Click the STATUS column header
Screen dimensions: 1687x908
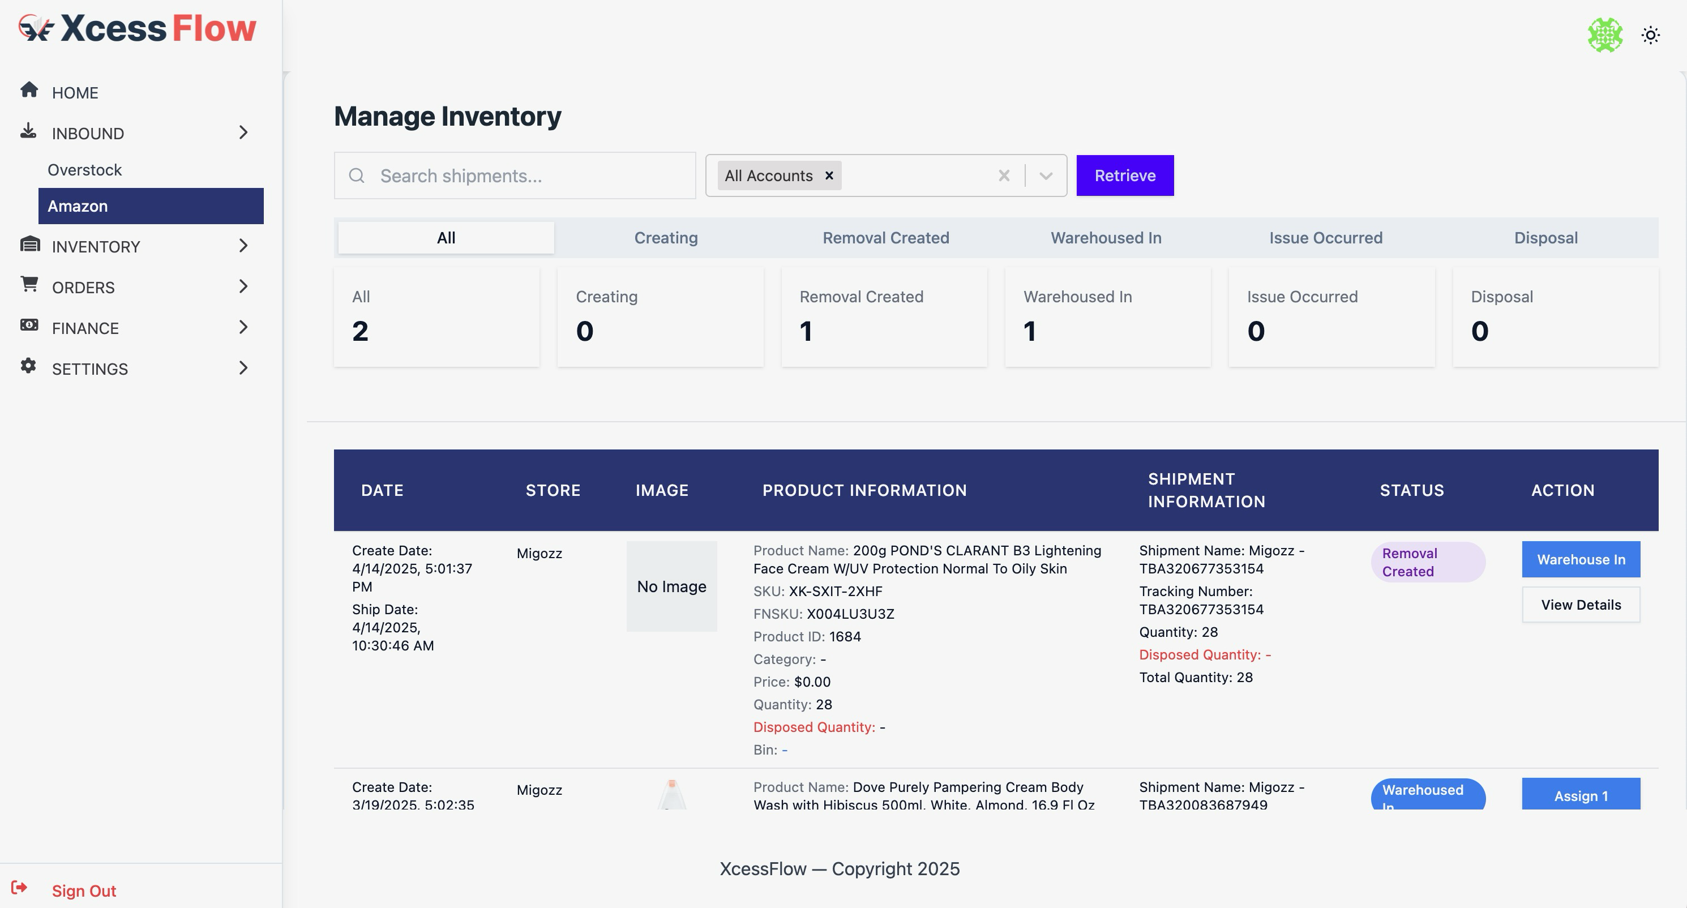click(1412, 490)
